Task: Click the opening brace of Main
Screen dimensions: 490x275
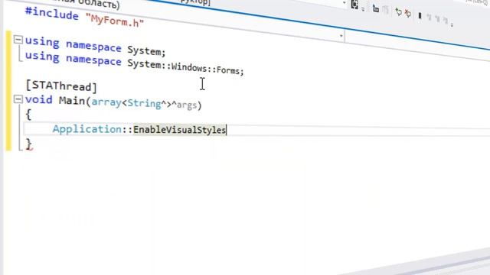Action: (28, 115)
